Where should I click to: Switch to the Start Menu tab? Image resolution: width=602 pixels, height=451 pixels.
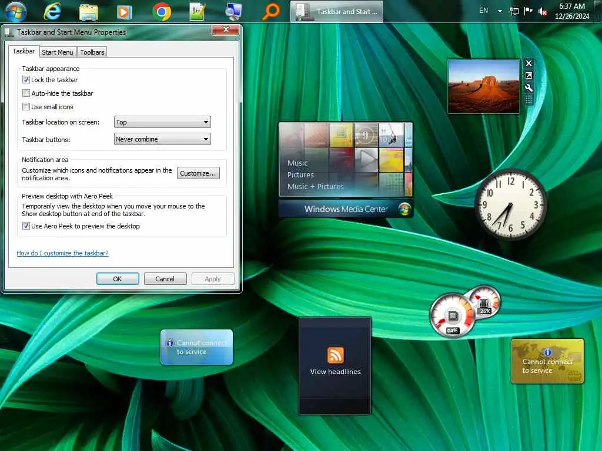click(58, 52)
